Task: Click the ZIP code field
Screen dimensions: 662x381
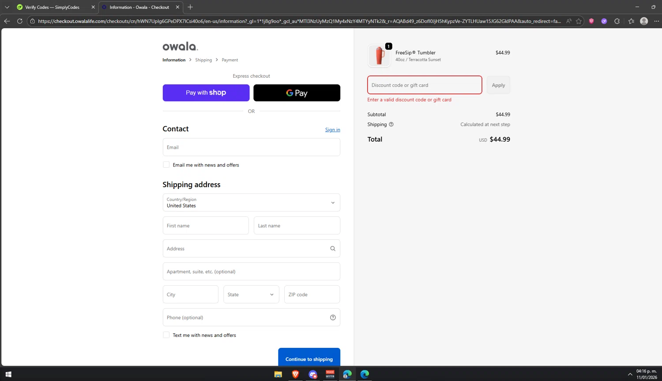Action: [x=312, y=294]
